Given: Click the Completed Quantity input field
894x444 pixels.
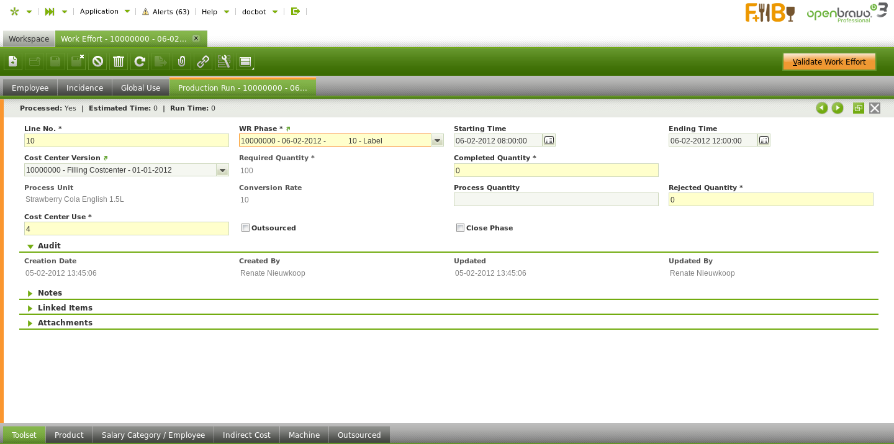Looking at the screenshot, I should pos(556,170).
